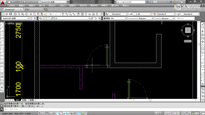Expand the 1-40 dimension style dropdown

pos(143,14)
